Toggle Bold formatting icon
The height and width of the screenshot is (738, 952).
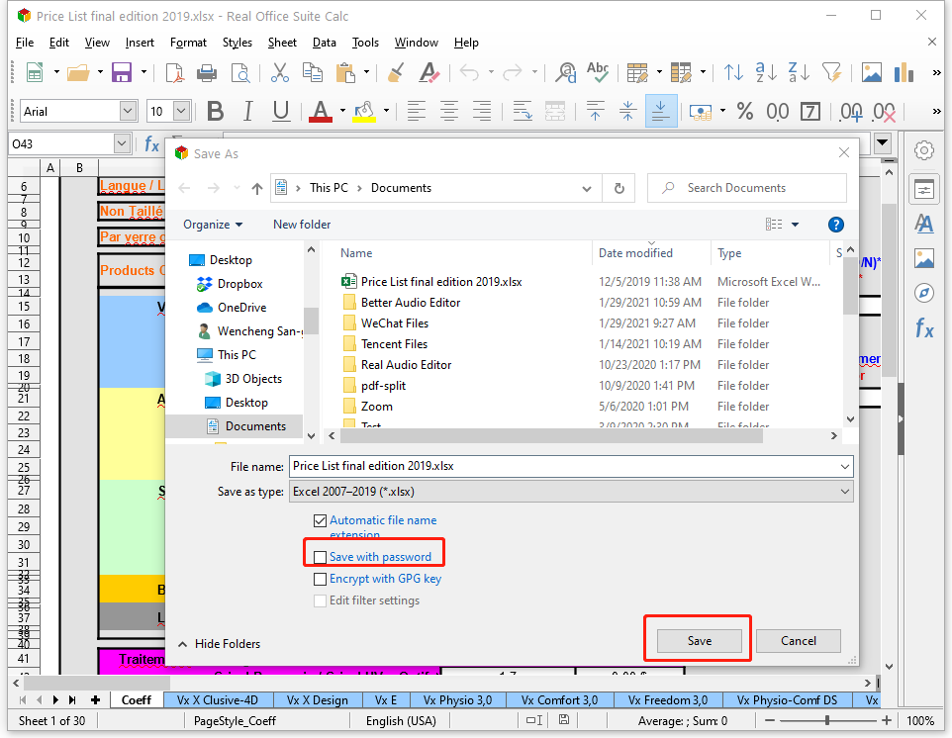215,112
